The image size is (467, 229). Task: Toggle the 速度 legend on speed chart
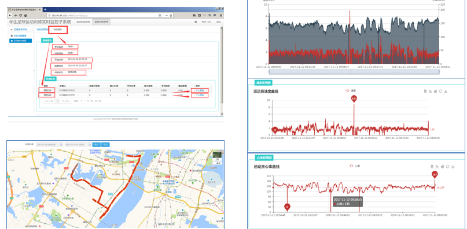(x=350, y=91)
